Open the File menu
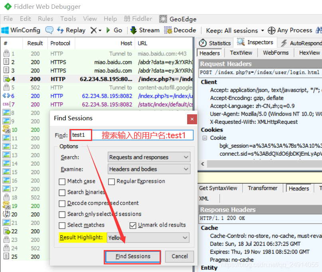This screenshot has height=272, width=322. click(8, 19)
